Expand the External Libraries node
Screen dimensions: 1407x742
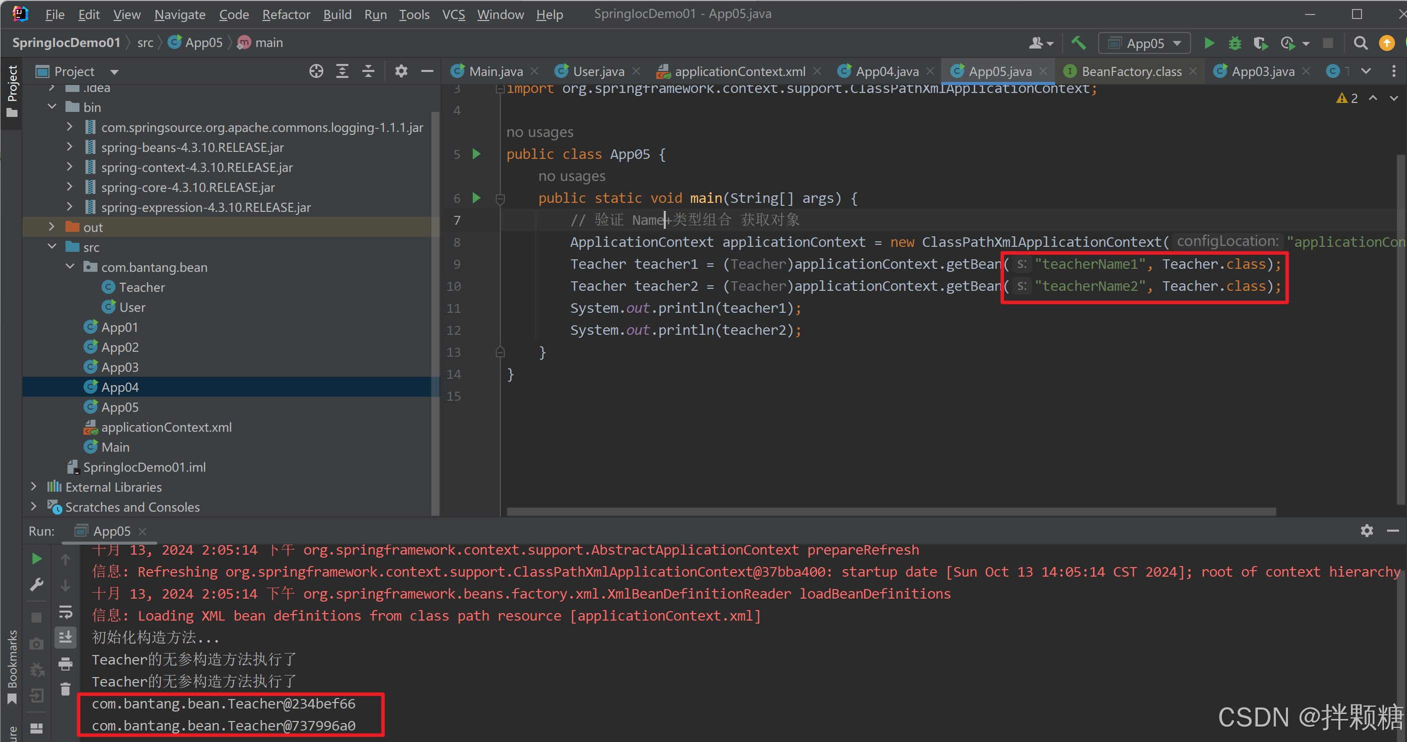(34, 487)
